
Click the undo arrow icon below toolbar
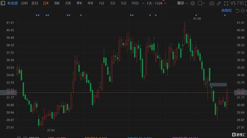pos(237,10)
